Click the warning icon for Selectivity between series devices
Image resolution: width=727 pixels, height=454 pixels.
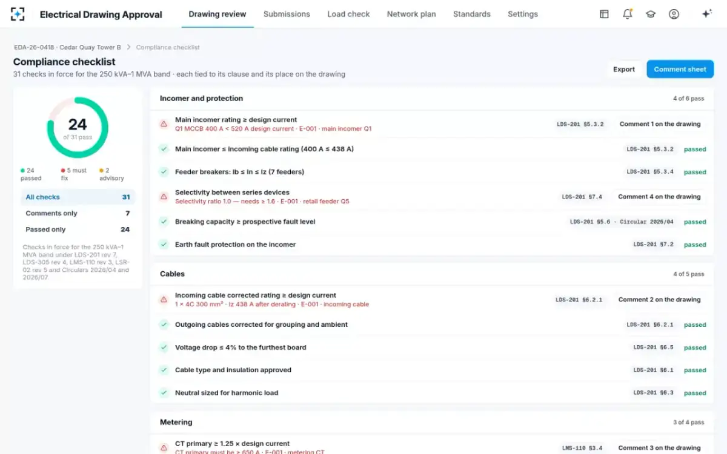[x=164, y=197]
